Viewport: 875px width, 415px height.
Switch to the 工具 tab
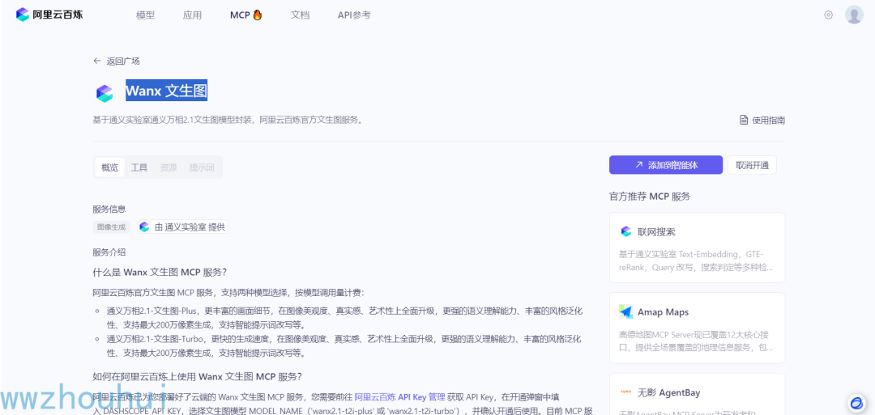click(x=139, y=167)
